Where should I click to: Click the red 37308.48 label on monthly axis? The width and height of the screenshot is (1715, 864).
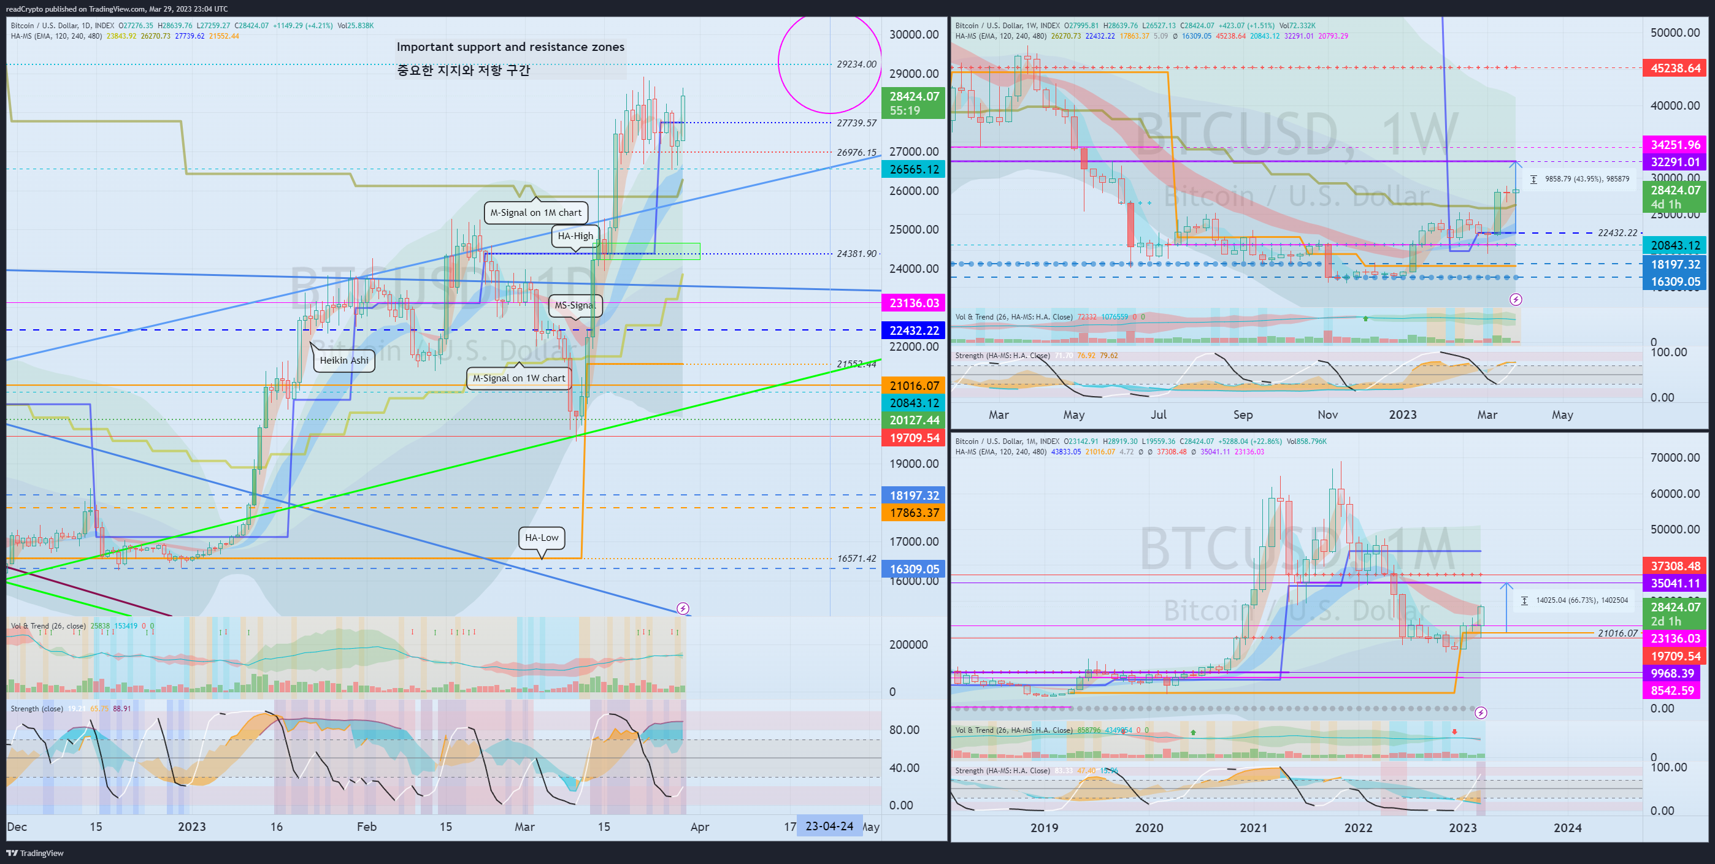click(1675, 566)
